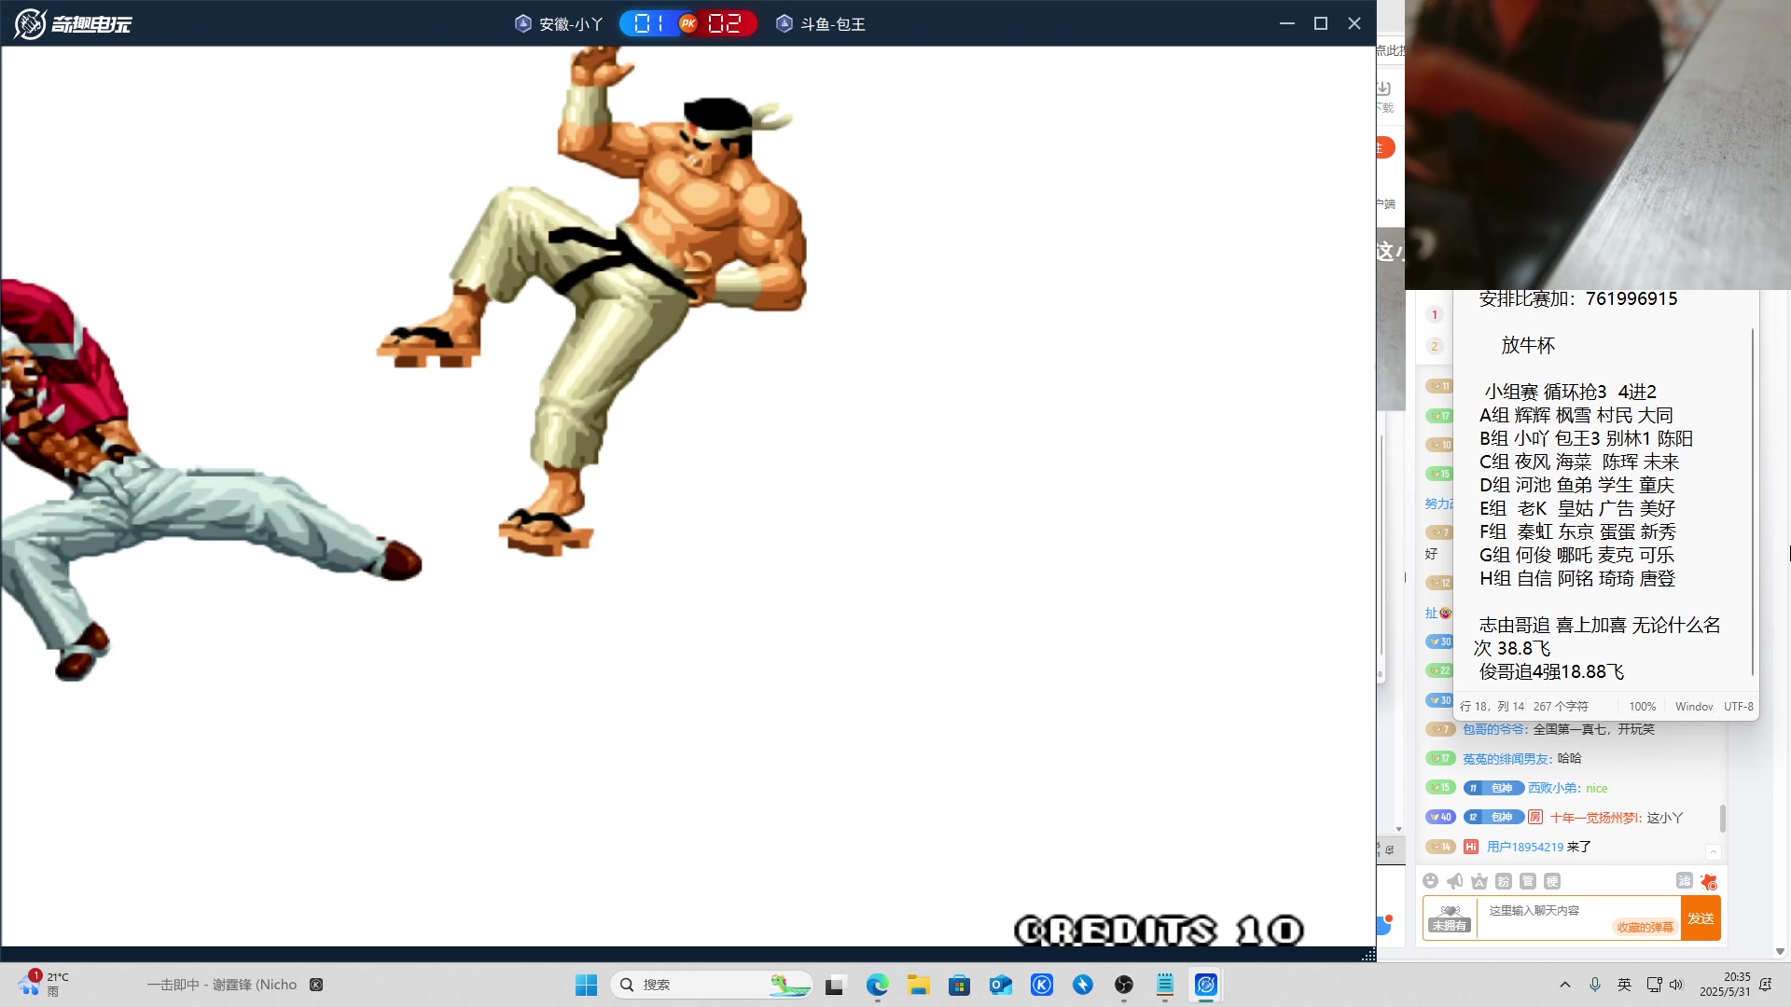Viewport: 1791px width, 1007px height.
Task: Open volume controls in system tray
Action: 1676,985
